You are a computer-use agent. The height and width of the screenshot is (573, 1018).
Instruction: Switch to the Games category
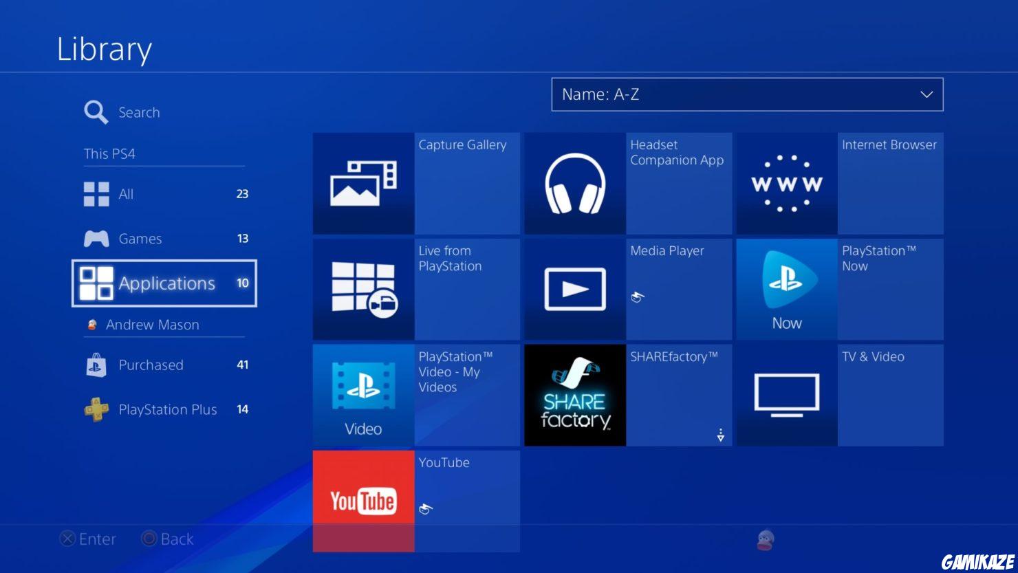(140, 238)
